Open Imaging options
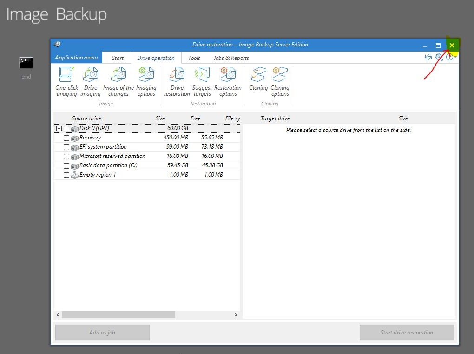474x354 pixels. click(x=146, y=82)
